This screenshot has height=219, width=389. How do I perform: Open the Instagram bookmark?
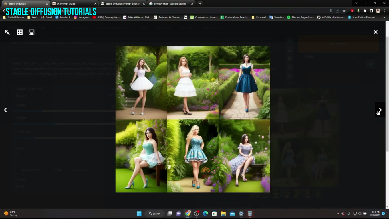click(x=82, y=17)
